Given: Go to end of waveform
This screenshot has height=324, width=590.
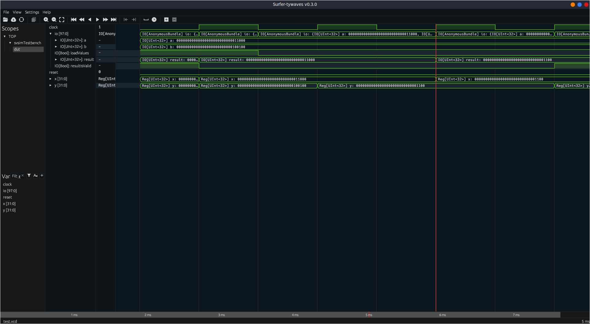Looking at the screenshot, I should click(x=114, y=20).
